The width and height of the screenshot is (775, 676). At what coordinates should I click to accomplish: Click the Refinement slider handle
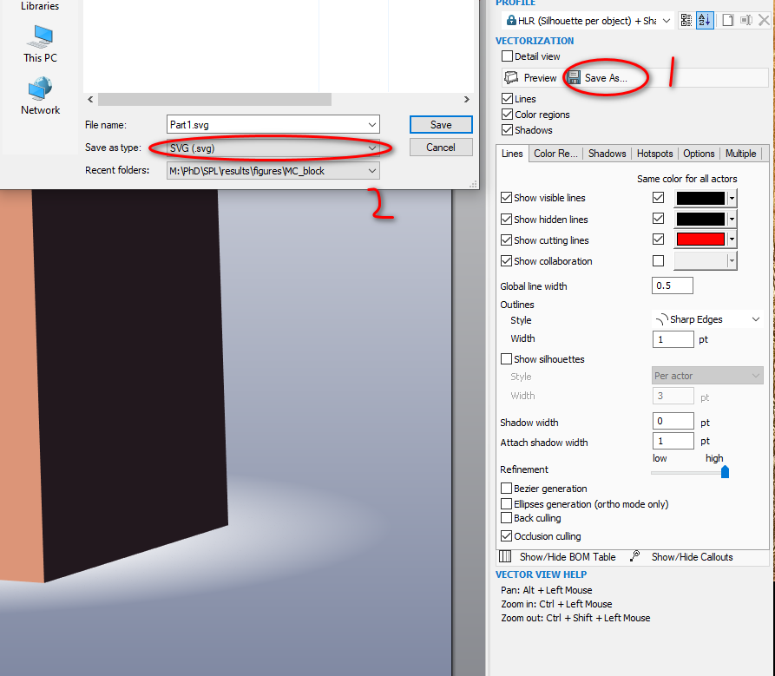coord(725,472)
